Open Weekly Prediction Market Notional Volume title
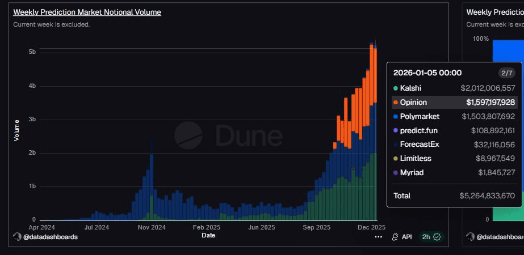The height and width of the screenshot is (255, 524). [x=87, y=12]
